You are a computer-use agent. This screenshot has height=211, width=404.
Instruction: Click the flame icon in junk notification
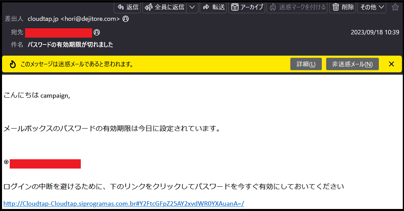coord(13,64)
